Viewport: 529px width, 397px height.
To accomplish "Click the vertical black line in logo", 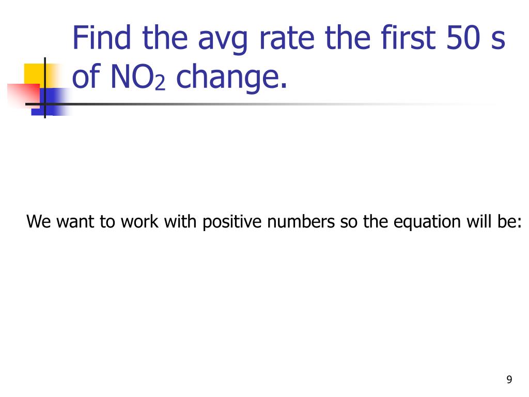I will coord(45,88).
